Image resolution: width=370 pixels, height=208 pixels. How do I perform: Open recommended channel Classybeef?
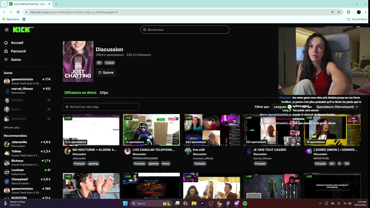point(27,181)
